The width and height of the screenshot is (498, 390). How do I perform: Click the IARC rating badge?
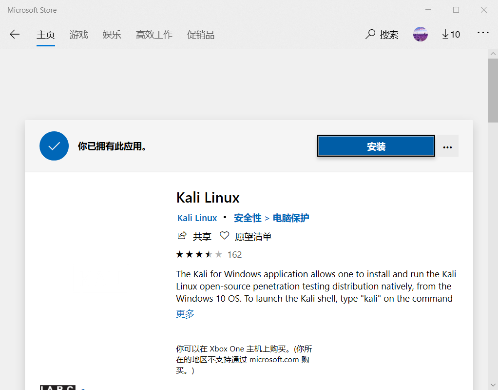click(57, 388)
